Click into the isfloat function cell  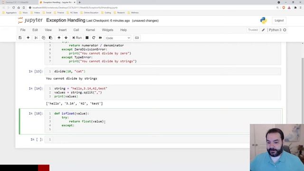click(162, 122)
